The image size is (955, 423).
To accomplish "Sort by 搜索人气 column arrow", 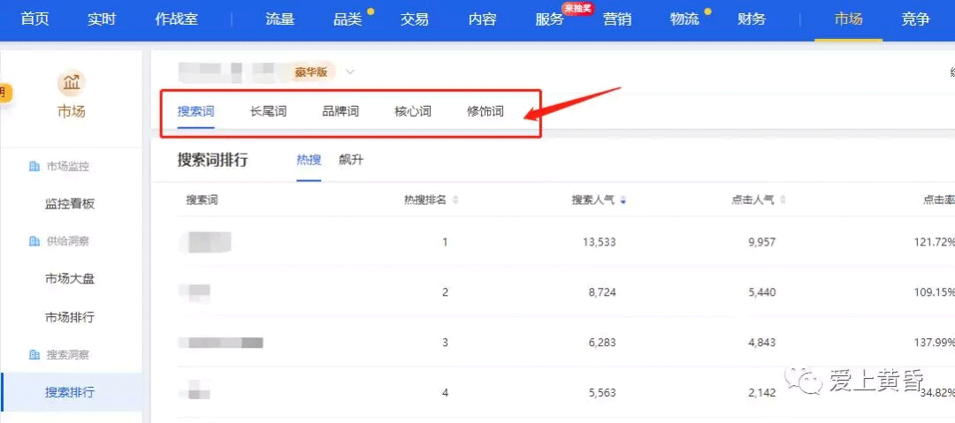I will pyautogui.click(x=623, y=200).
